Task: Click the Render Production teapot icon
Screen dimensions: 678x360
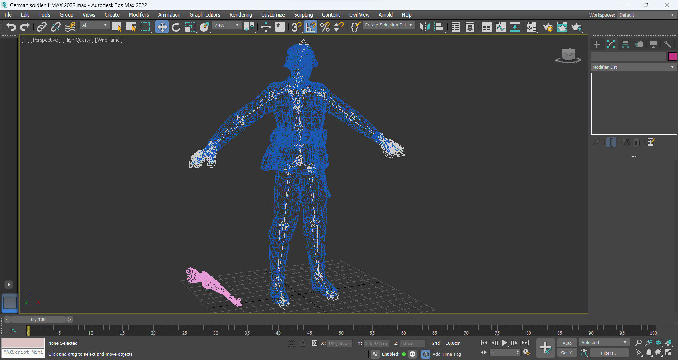Action: [576, 27]
